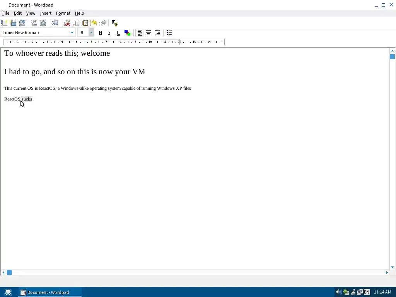Click the horizontal scrollbar left arrow
Screen dimensions: 396x297
pyautogui.click(x=3, y=273)
